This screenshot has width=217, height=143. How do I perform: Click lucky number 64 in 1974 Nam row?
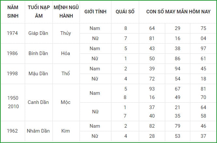click(152, 28)
